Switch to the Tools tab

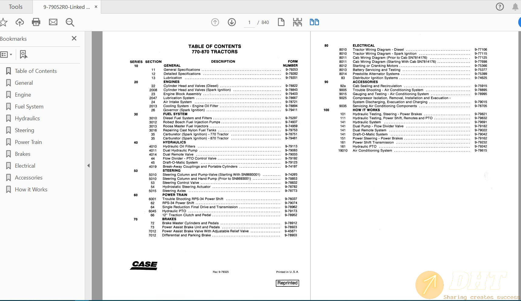click(x=16, y=6)
